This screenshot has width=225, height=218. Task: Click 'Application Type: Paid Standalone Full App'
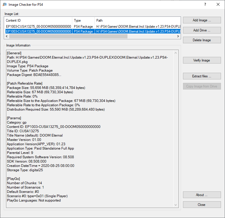[x=40, y=148]
